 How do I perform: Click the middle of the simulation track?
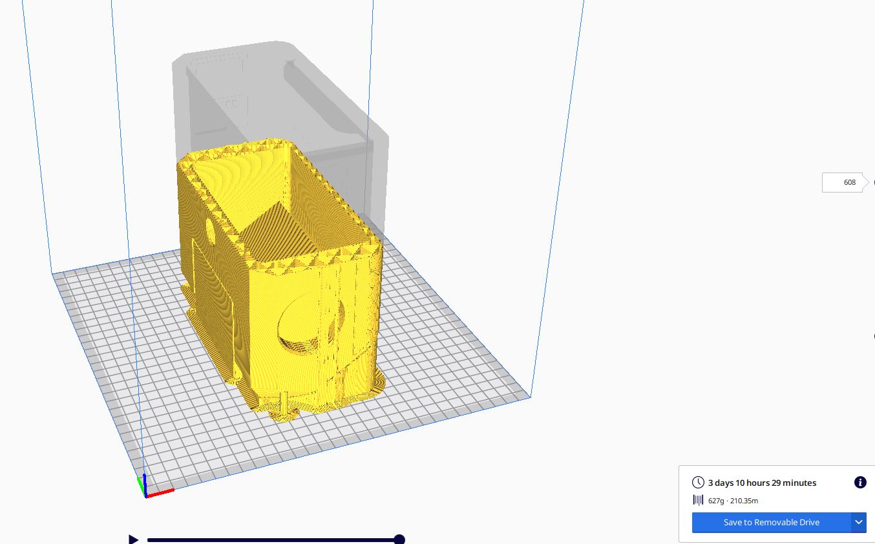273,539
